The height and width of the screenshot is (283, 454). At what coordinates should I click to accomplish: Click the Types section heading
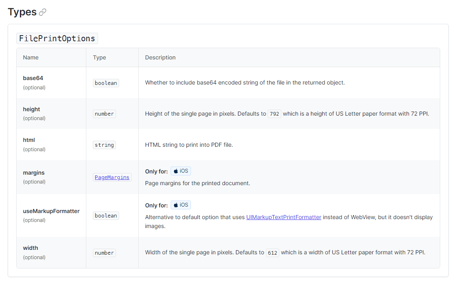click(22, 12)
